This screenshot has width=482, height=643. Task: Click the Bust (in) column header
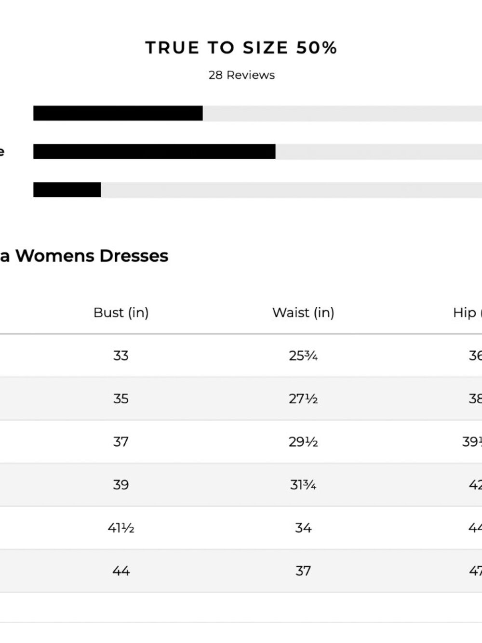[121, 313]
